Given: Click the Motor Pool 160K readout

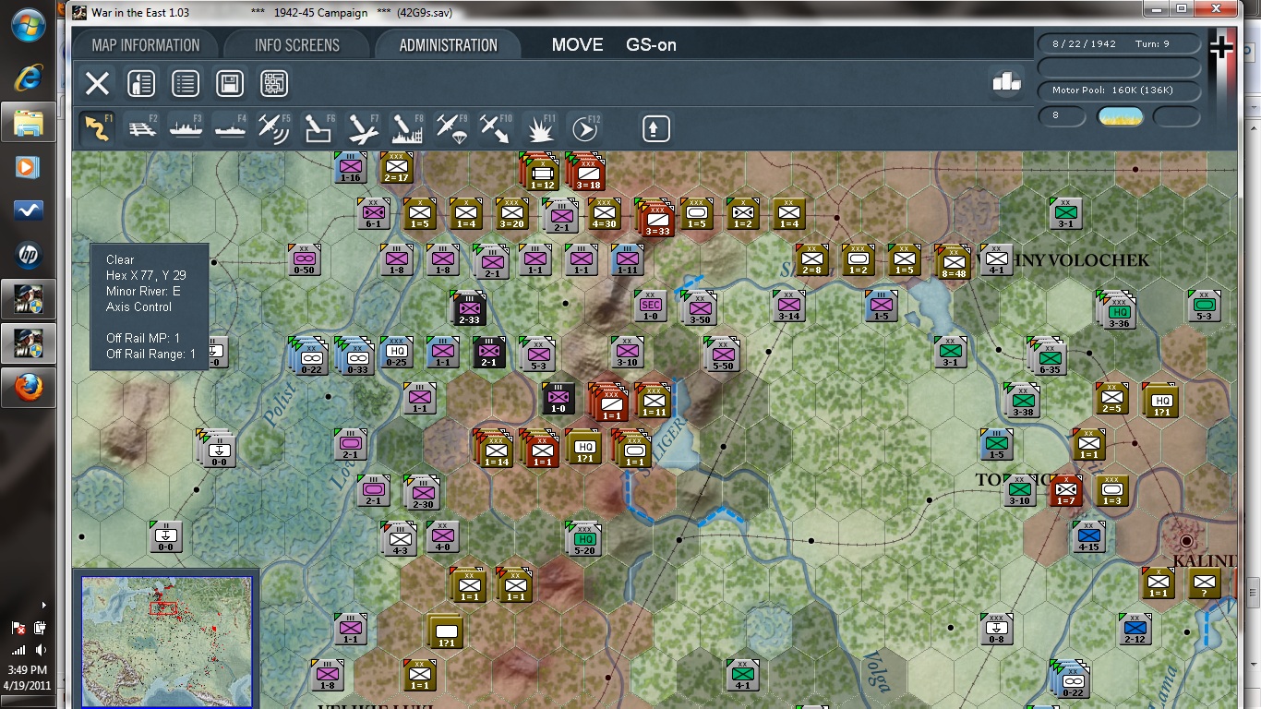Looking at the screenshot, I should 1119,90.
